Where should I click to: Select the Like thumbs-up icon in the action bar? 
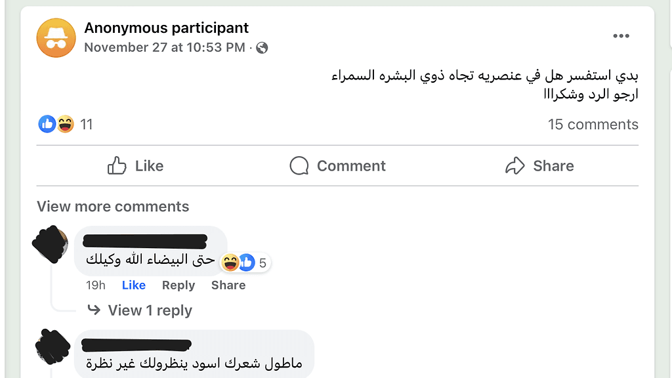[116, 165]
